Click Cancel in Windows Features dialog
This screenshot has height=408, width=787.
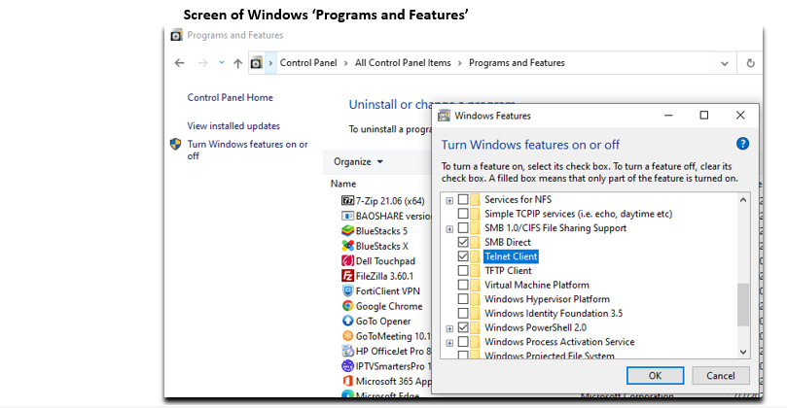(721, 376)
